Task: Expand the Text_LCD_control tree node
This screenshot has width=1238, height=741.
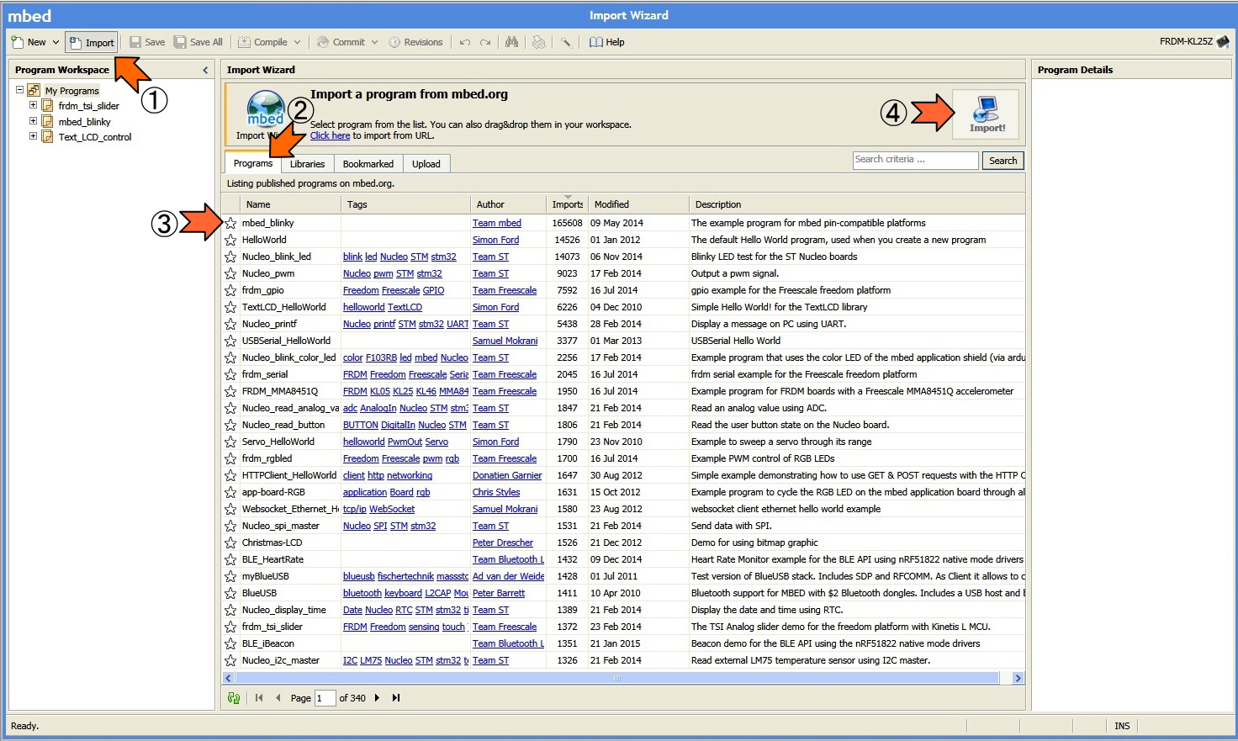Action: click(x=34, y=136)
